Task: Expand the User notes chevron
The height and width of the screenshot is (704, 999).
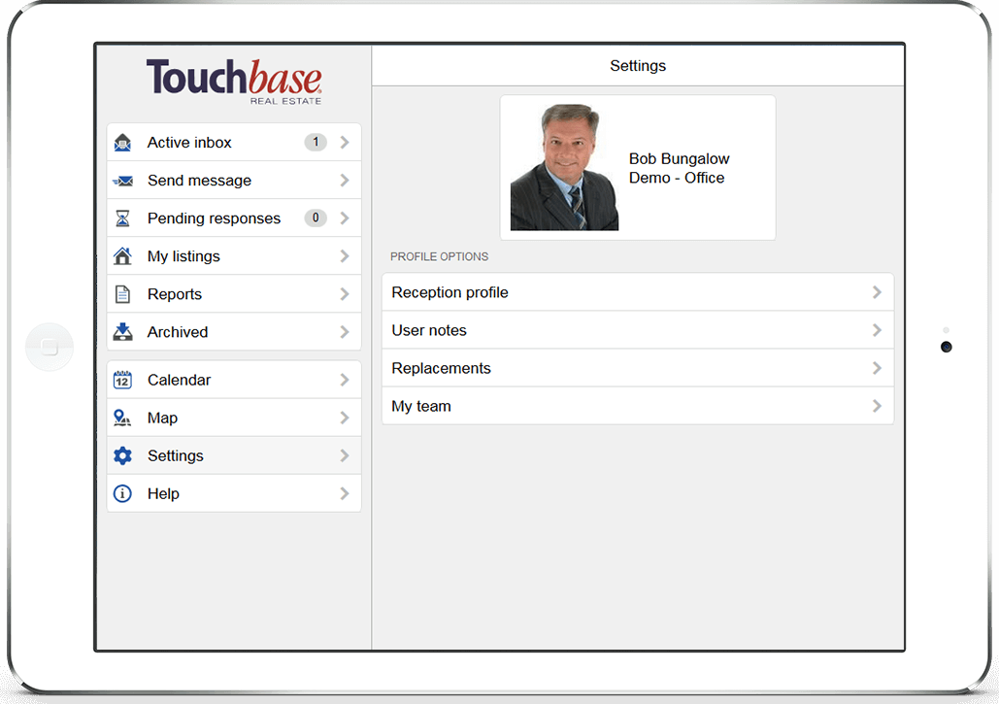Action: point(877,329)
